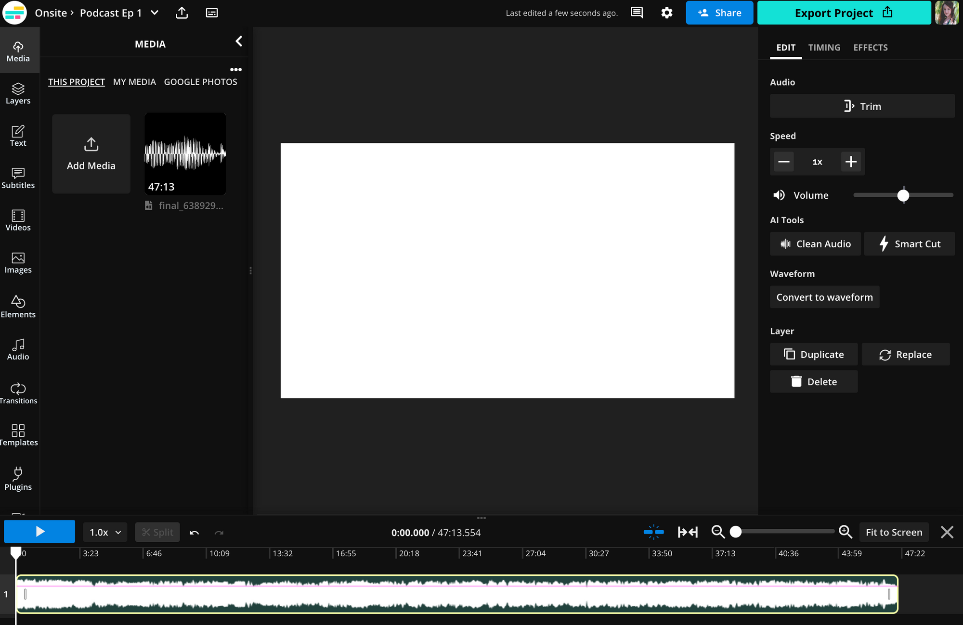
Task: Open the playback speed 1.0x dropdown
Action: tap(104, 532)
